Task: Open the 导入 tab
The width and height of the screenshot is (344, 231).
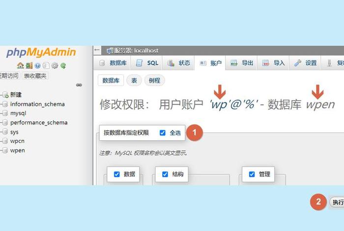Action: tap(273, 63)
